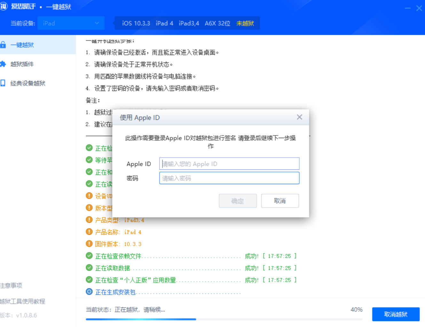425x327 pixels.
Task: Focus the Apple ID input field
Action: 229,164
